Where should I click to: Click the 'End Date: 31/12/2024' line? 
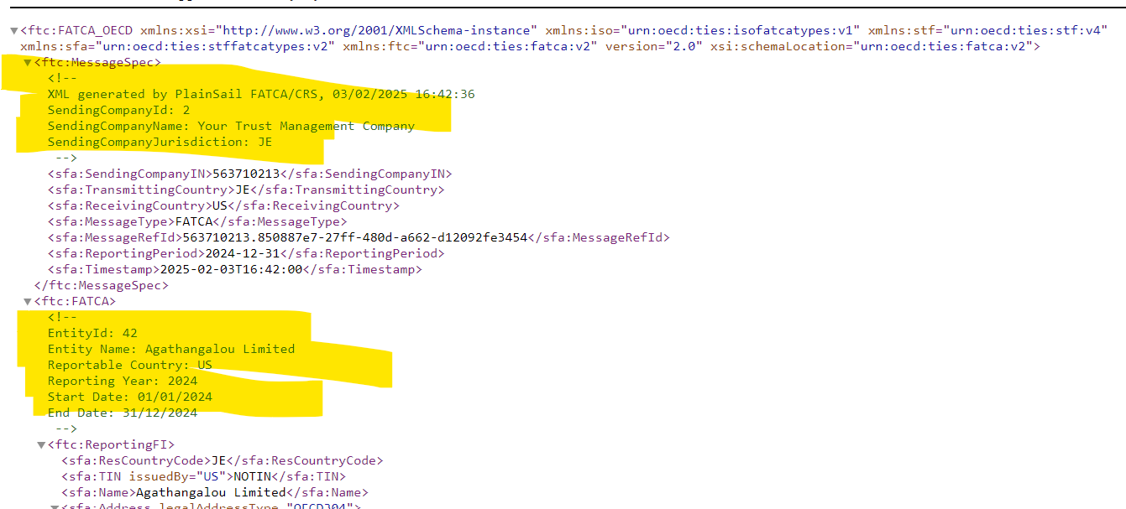coord(123,413)
